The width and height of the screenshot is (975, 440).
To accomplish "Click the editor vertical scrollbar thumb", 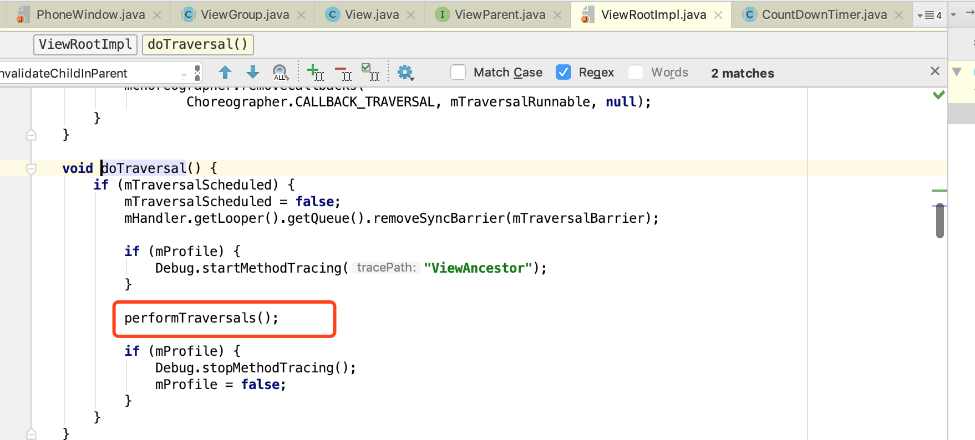I will coord(940,221).
